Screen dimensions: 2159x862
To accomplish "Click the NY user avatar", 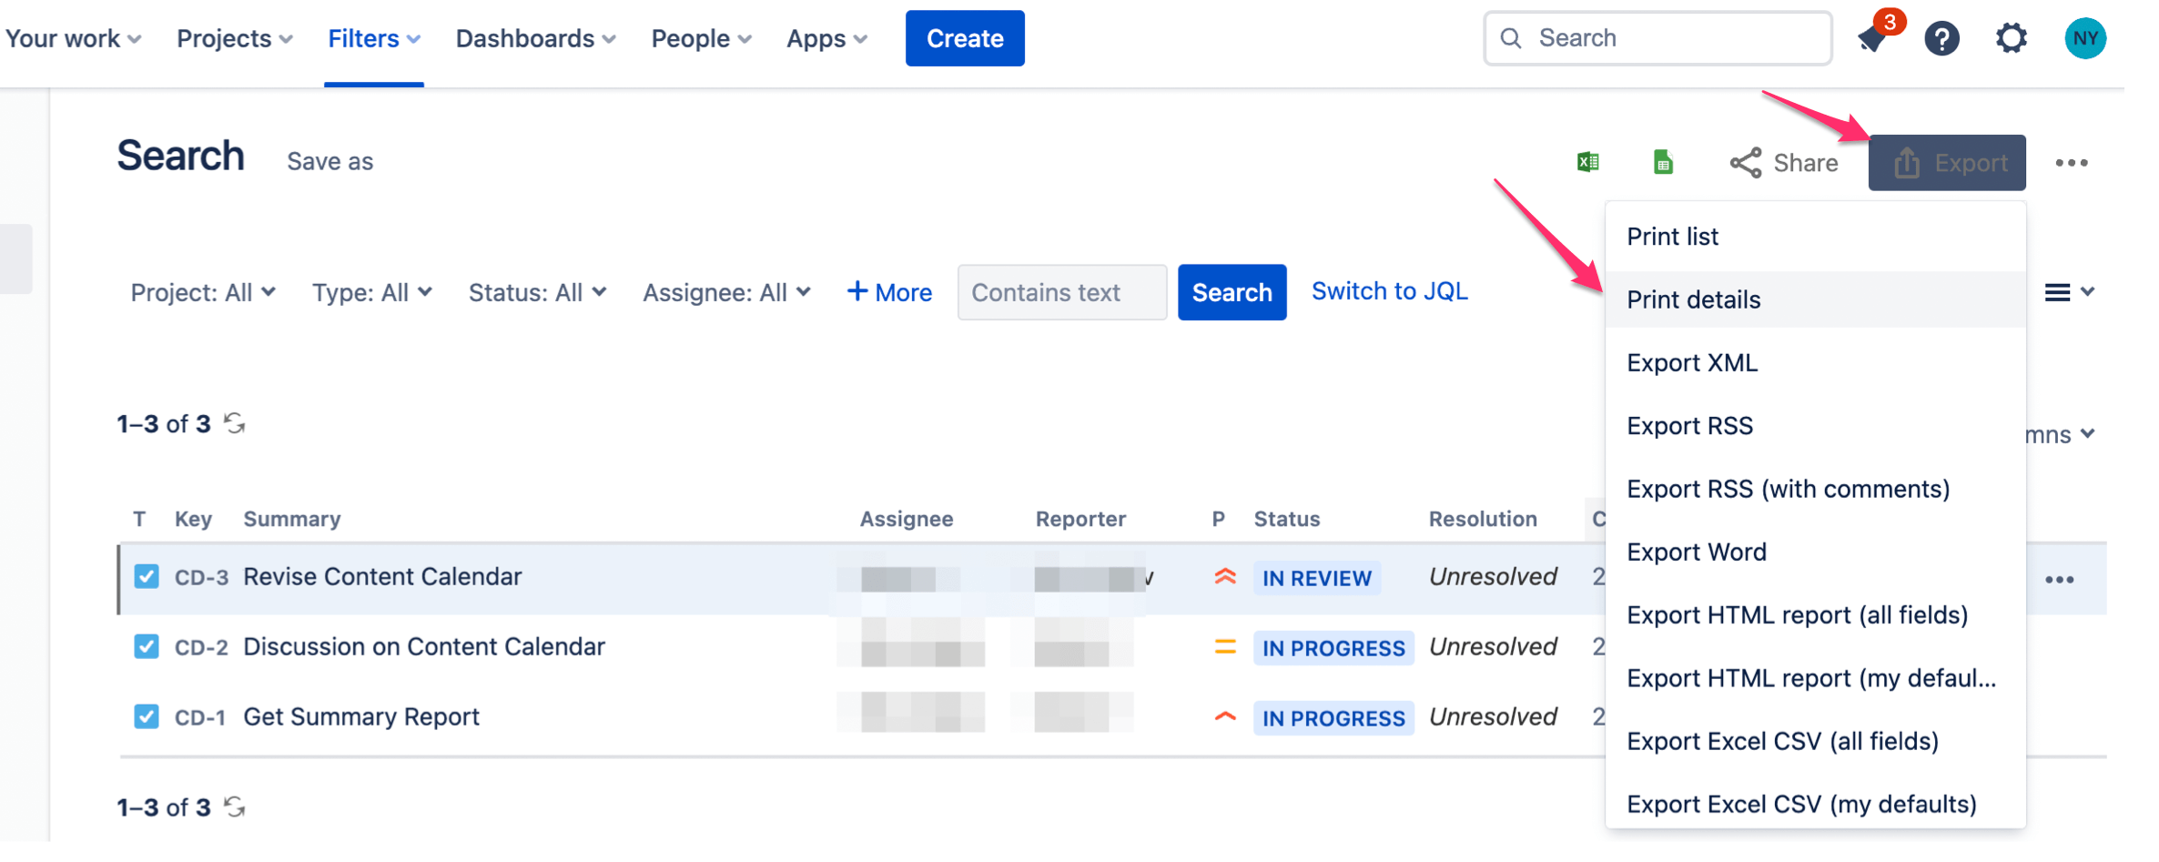I will pyautogui.click(x=2084, y=38).
